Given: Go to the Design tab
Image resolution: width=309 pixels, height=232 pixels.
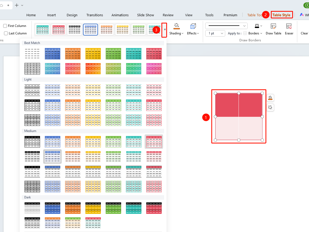Looking at the screenshot, I should (x=72, y=15).
